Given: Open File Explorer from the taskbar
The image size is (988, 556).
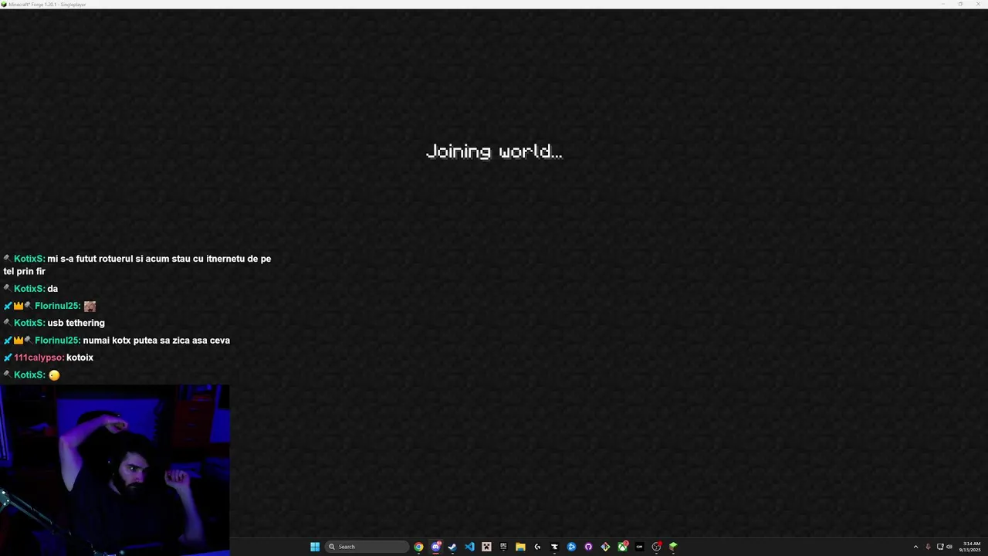Looking at the screenshot, I should [x=520, y=547].
